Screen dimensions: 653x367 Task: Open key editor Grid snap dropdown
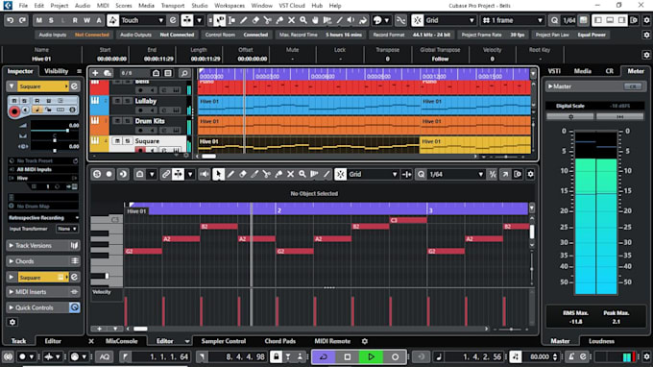pyautogui.click(x=373, y=174)
